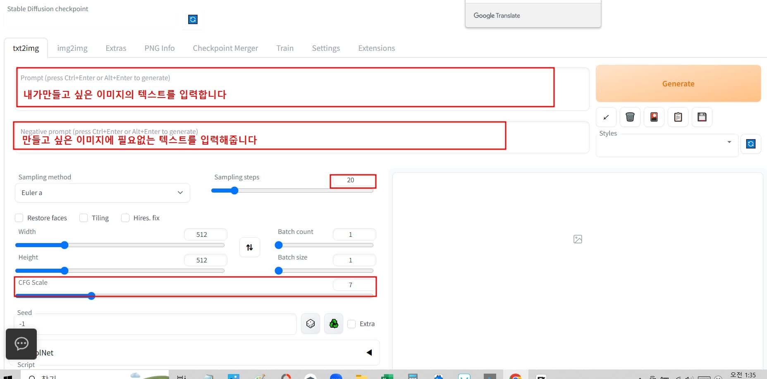Switch to the img2img tab

[x=72, y=48]
